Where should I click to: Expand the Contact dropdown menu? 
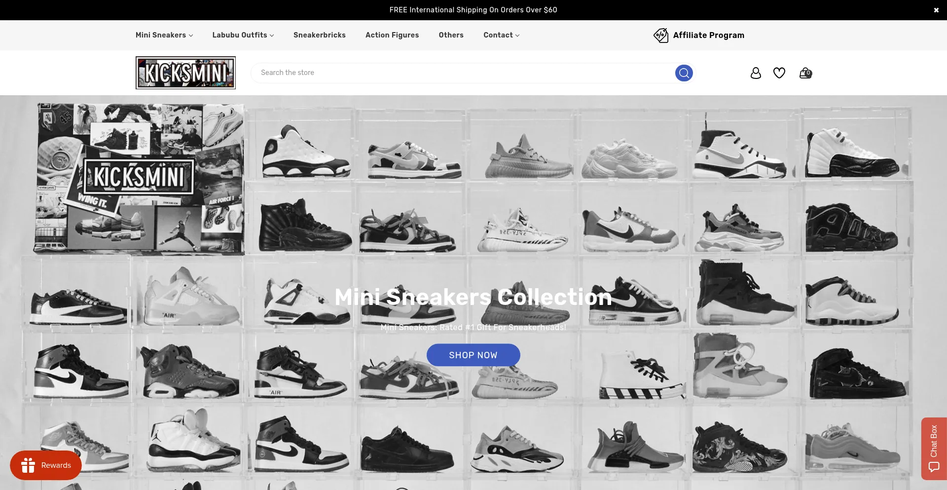coord(501,35)
